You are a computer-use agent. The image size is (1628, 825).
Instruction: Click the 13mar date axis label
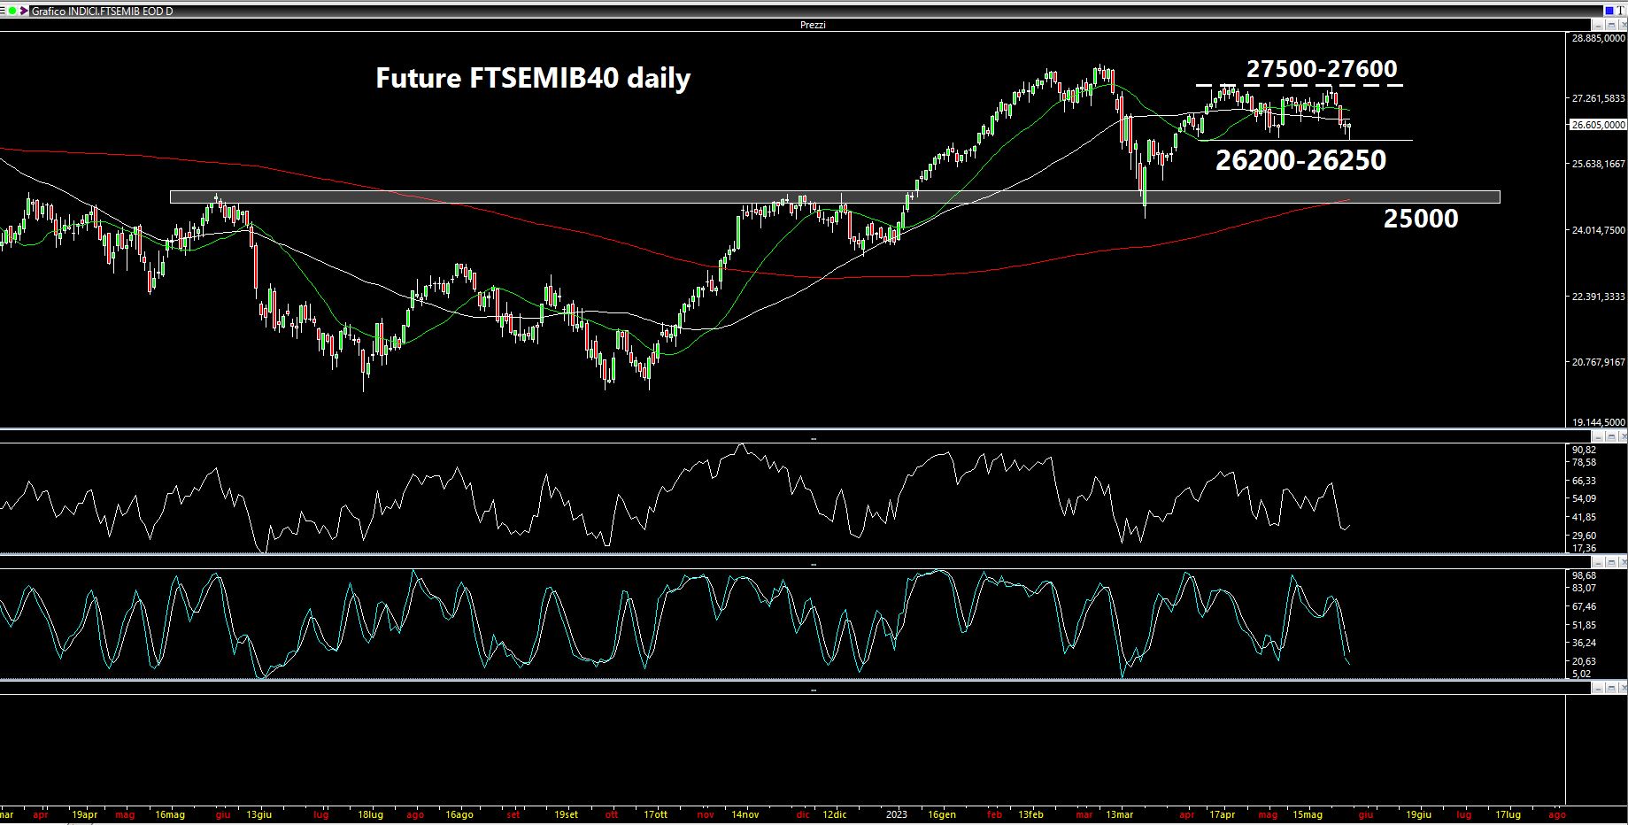1120,814
